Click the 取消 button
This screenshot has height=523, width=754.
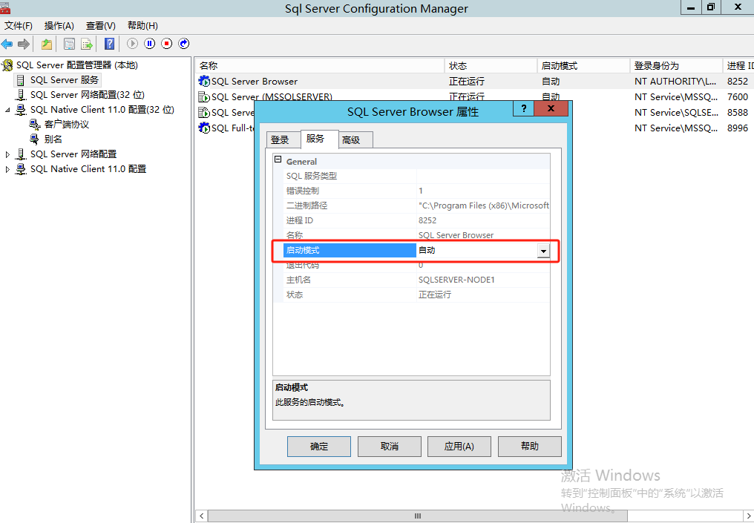pos(390,447)
